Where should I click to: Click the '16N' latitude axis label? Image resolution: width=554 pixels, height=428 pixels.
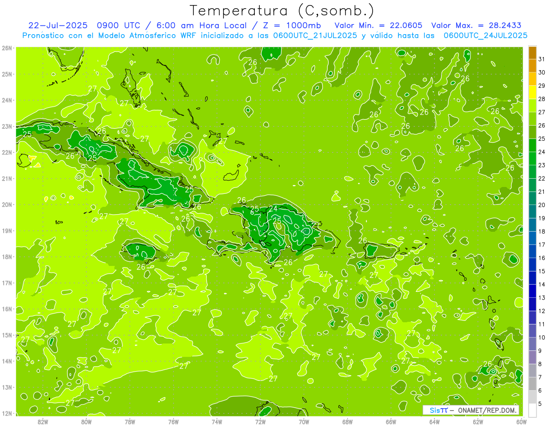tap(7, 309)
